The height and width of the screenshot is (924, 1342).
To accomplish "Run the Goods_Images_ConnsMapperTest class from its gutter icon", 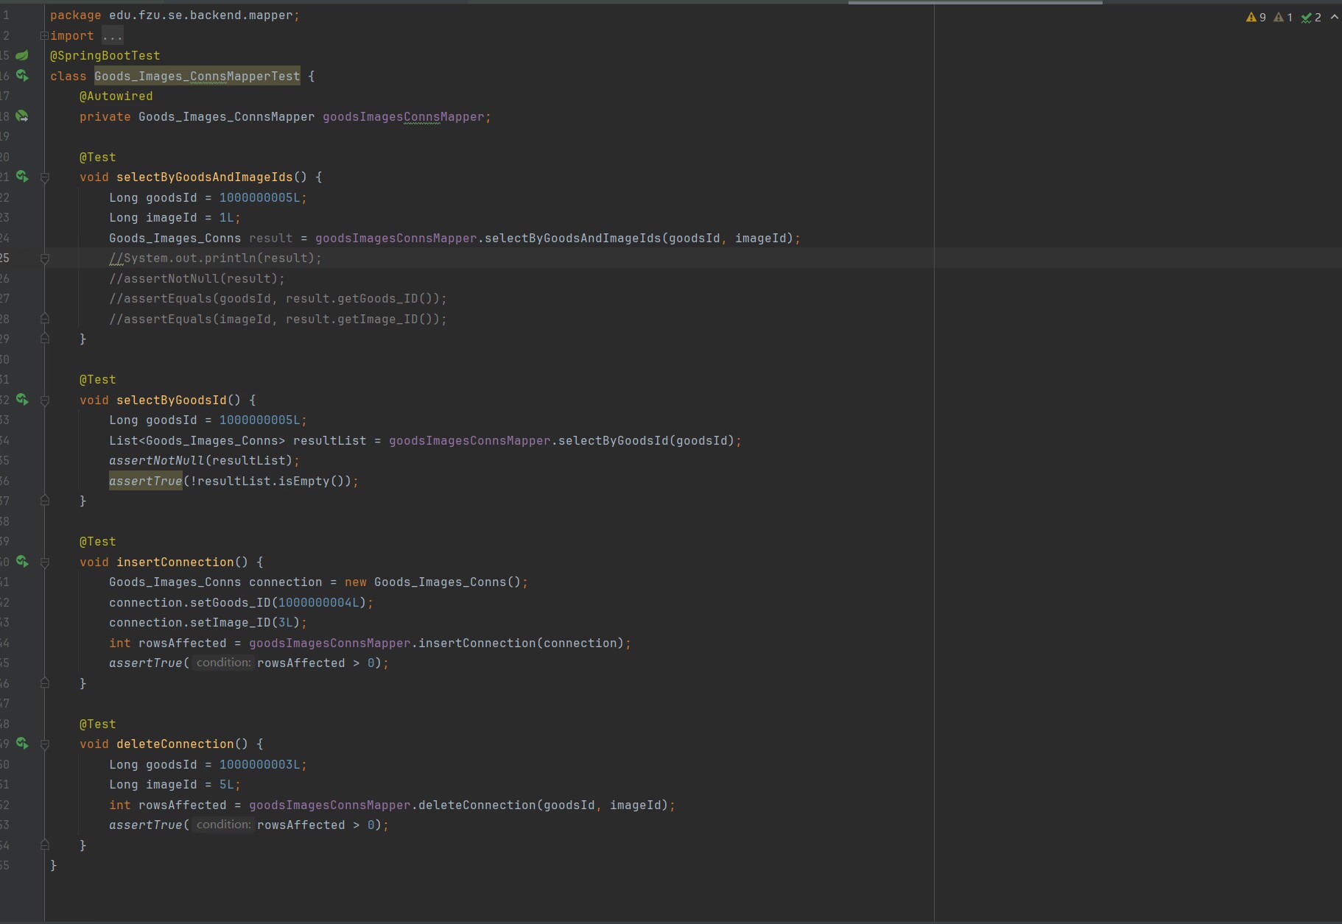I will pyautogui.click(x=22, y=76).
